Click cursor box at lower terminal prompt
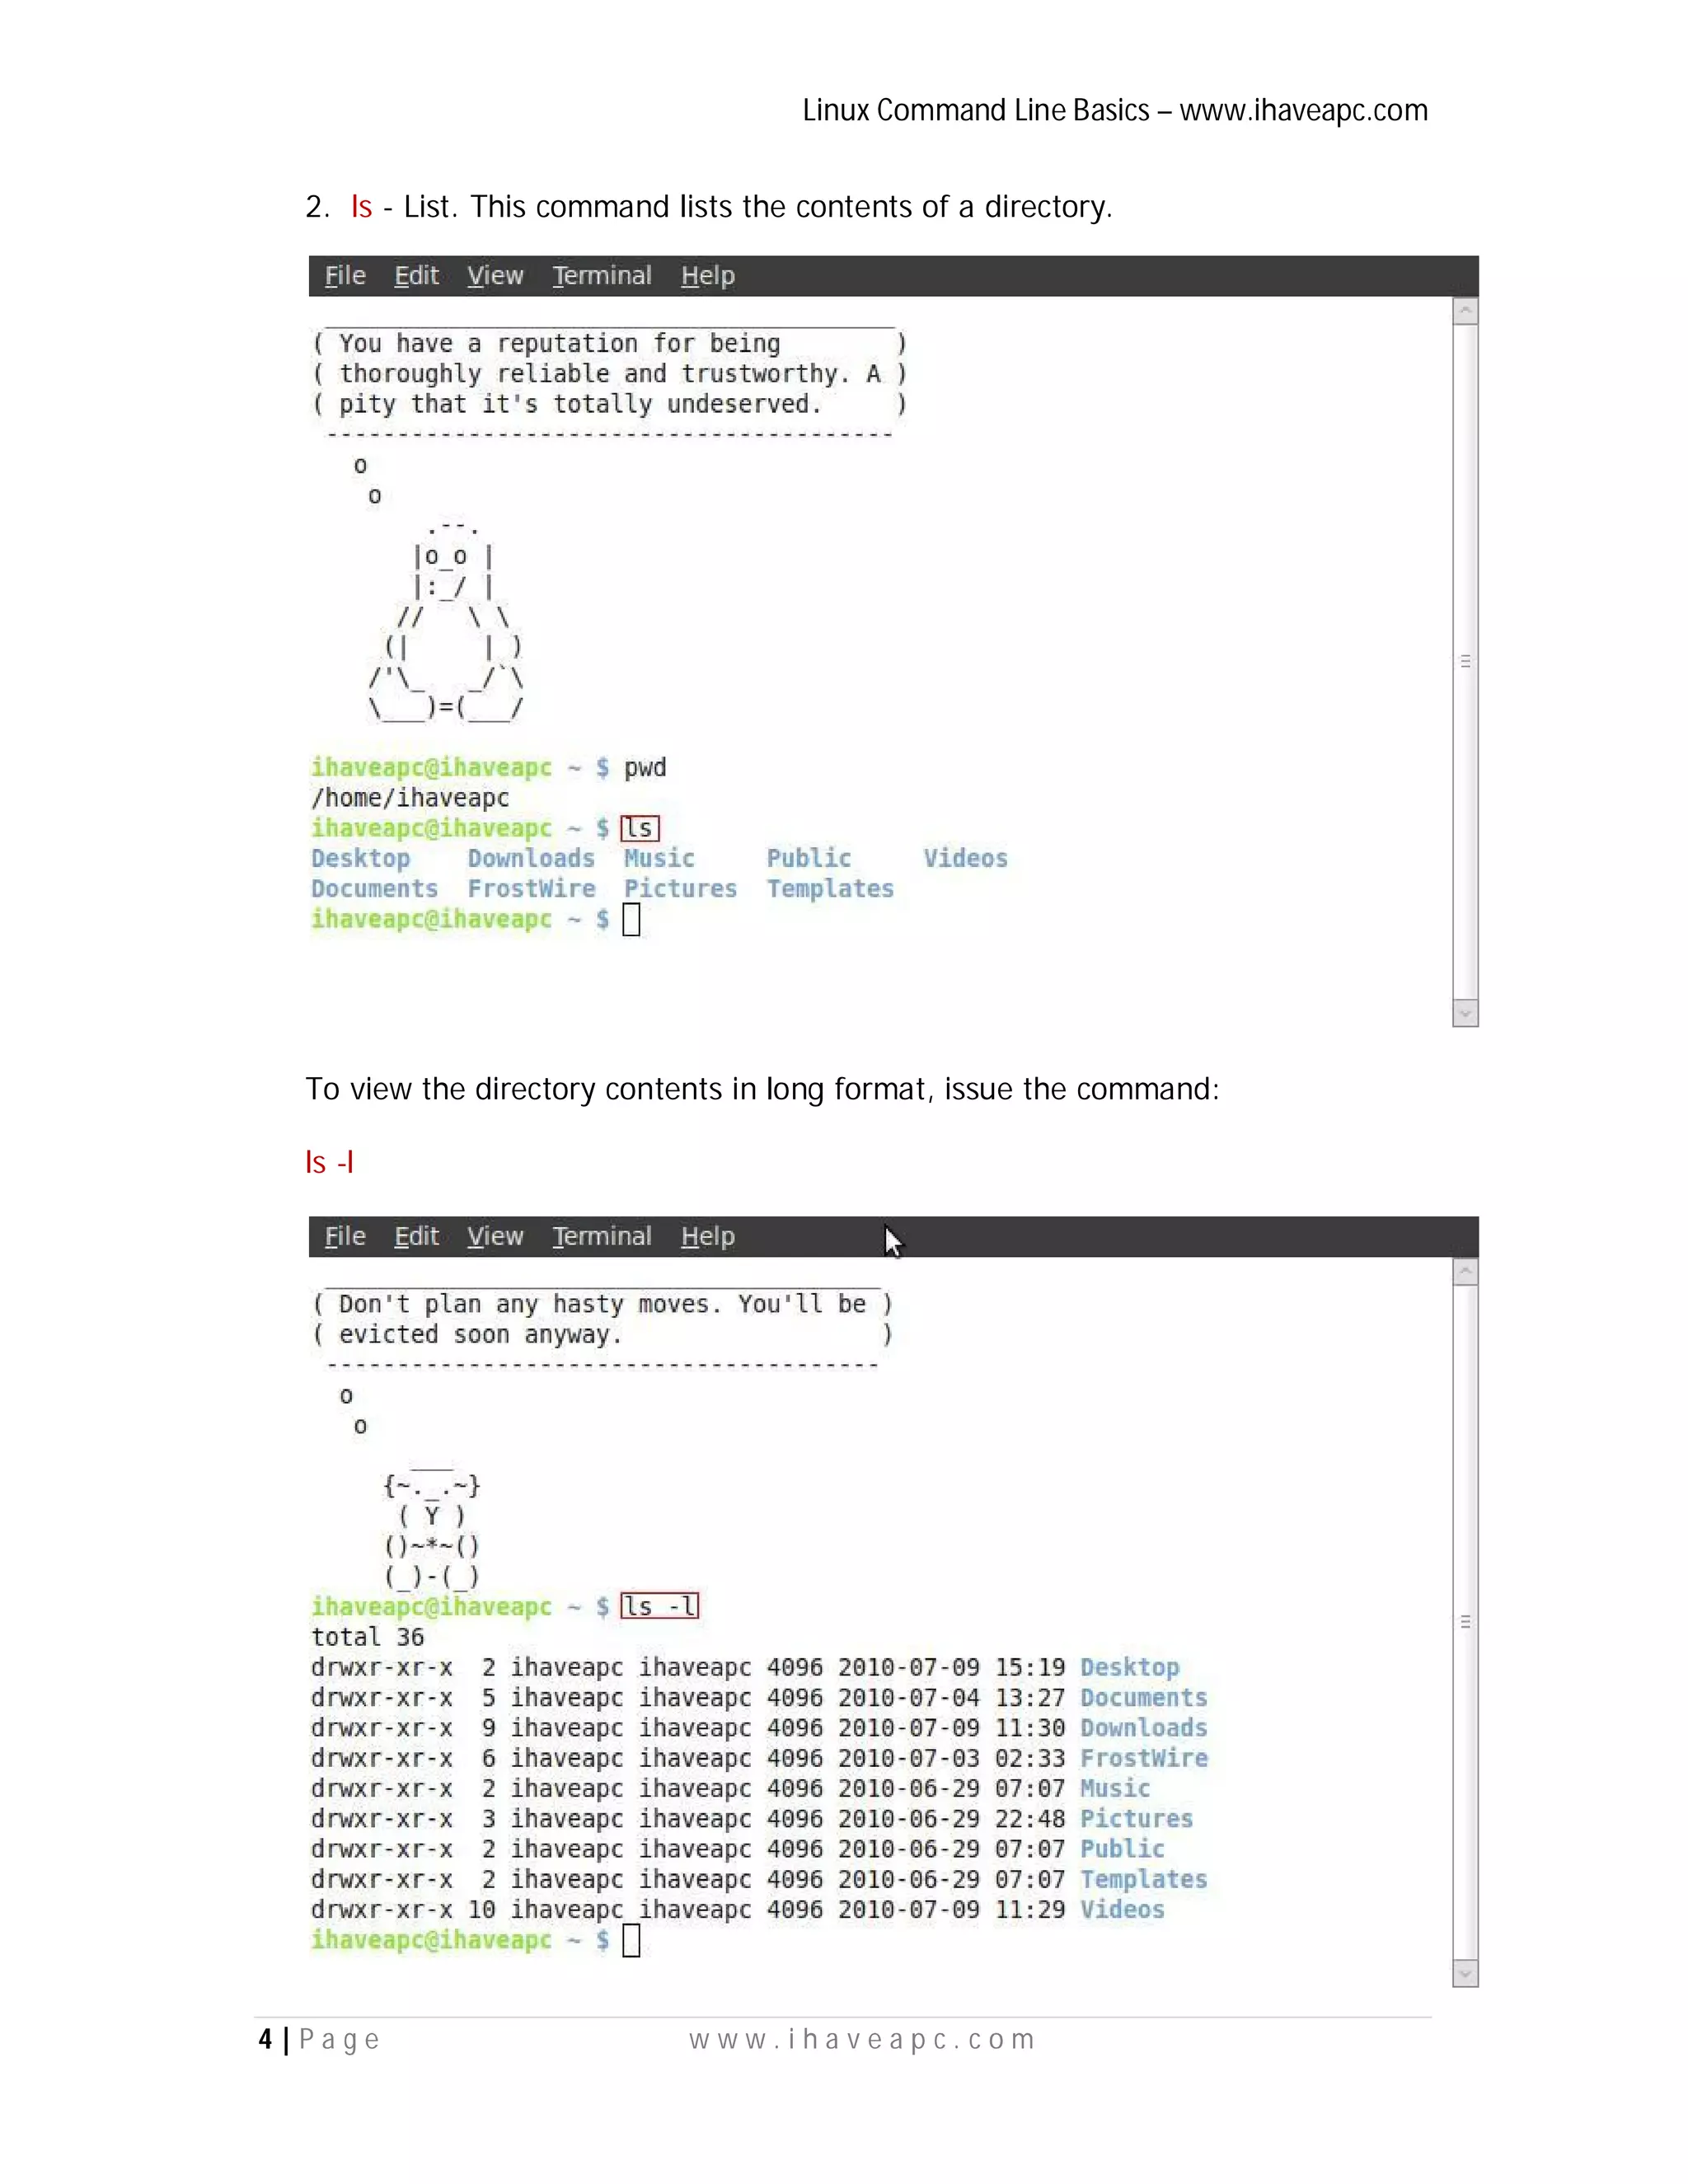The width and height of the screenshot is (1688, 2184). (631, 1940)
